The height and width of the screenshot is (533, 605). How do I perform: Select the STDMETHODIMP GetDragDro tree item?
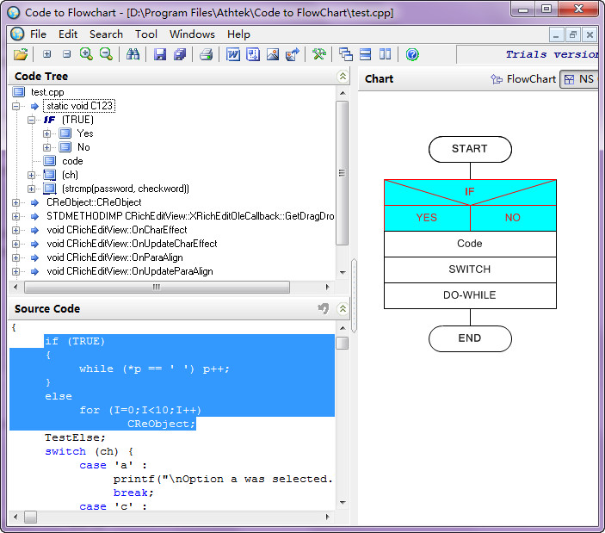190,216
